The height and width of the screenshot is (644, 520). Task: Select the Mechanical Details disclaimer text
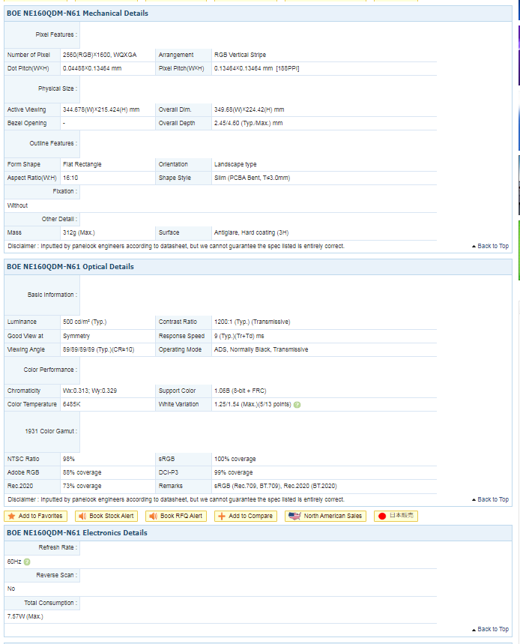coord(176,247)
